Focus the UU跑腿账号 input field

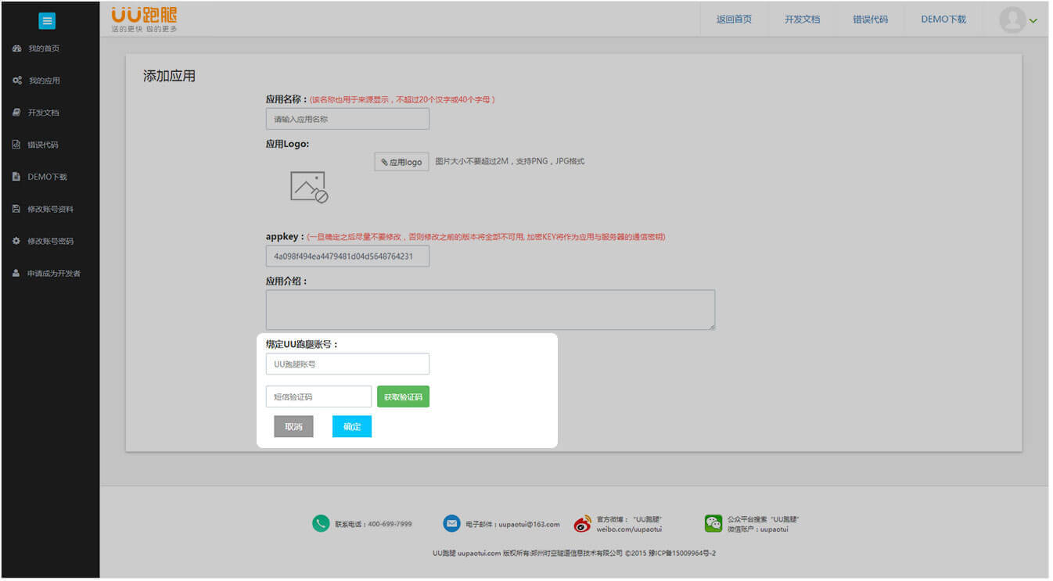347,364
